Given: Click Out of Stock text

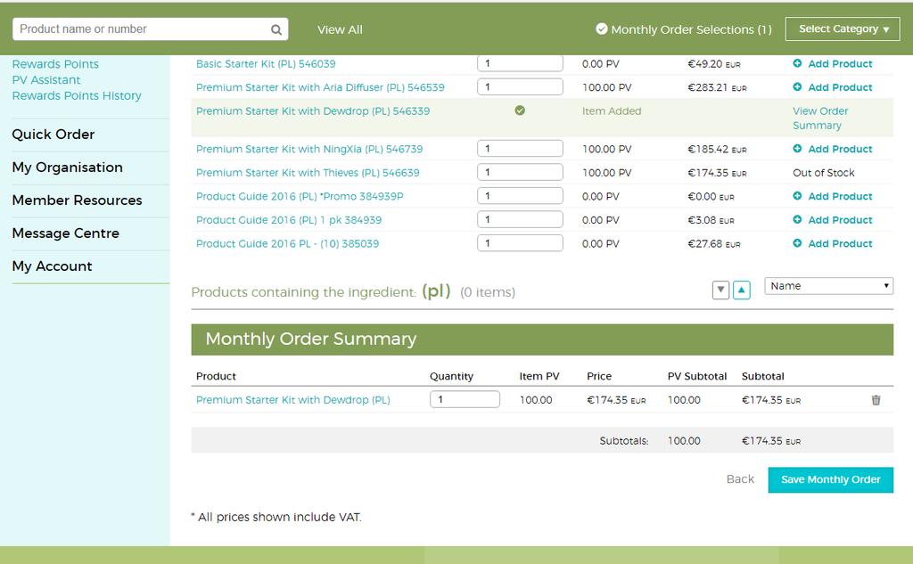Looking at the screenshot, I should [x=823, y=173].
